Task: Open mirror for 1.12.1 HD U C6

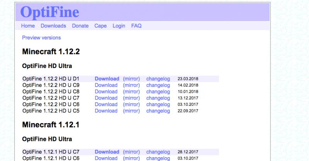Action: coord(131,158)
